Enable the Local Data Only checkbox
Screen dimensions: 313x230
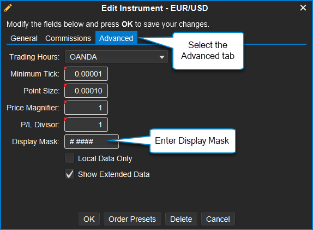click(70, 158)
